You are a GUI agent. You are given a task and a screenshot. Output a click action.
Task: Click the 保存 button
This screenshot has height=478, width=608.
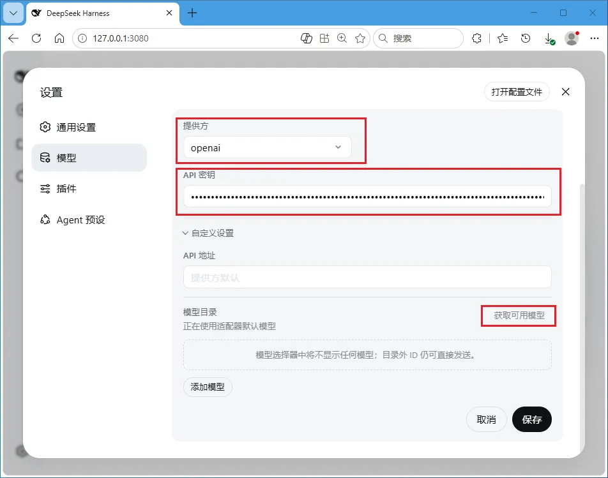point(531,419)
